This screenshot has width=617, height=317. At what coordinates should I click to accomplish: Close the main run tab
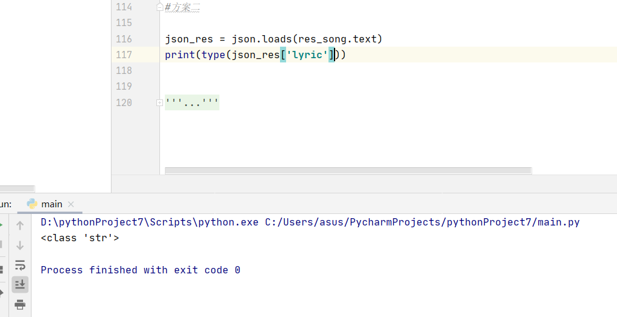(x=71, y=204)
